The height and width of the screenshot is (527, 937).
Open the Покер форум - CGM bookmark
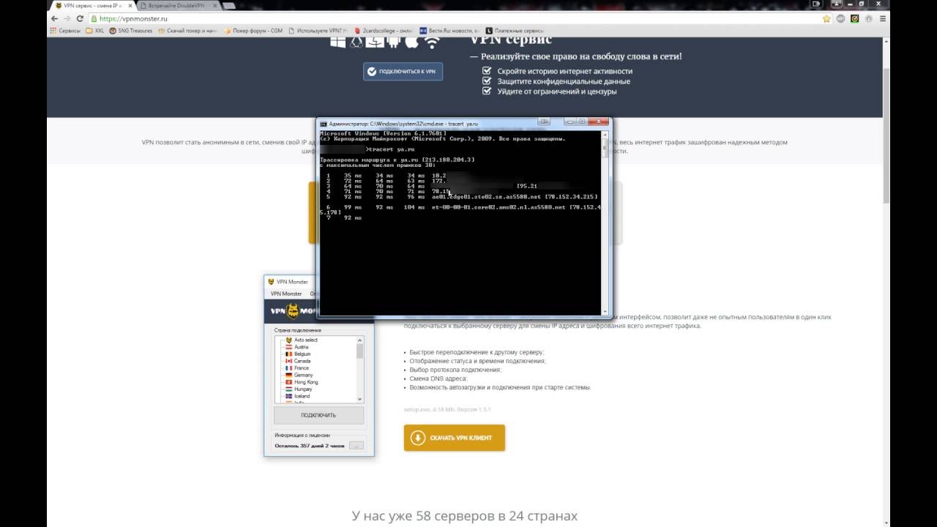tap(253, 31)
